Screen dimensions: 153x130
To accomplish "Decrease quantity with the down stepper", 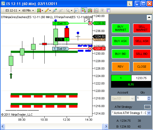I will [149, 99].
